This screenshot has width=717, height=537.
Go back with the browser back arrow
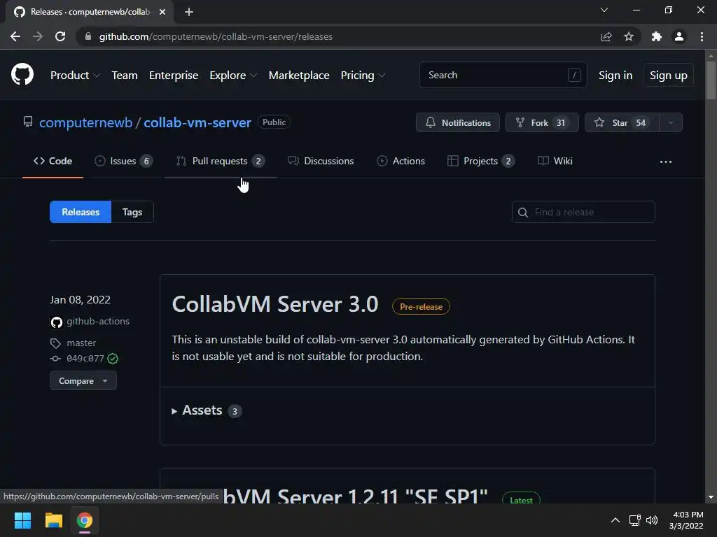(x=15, y=36)
